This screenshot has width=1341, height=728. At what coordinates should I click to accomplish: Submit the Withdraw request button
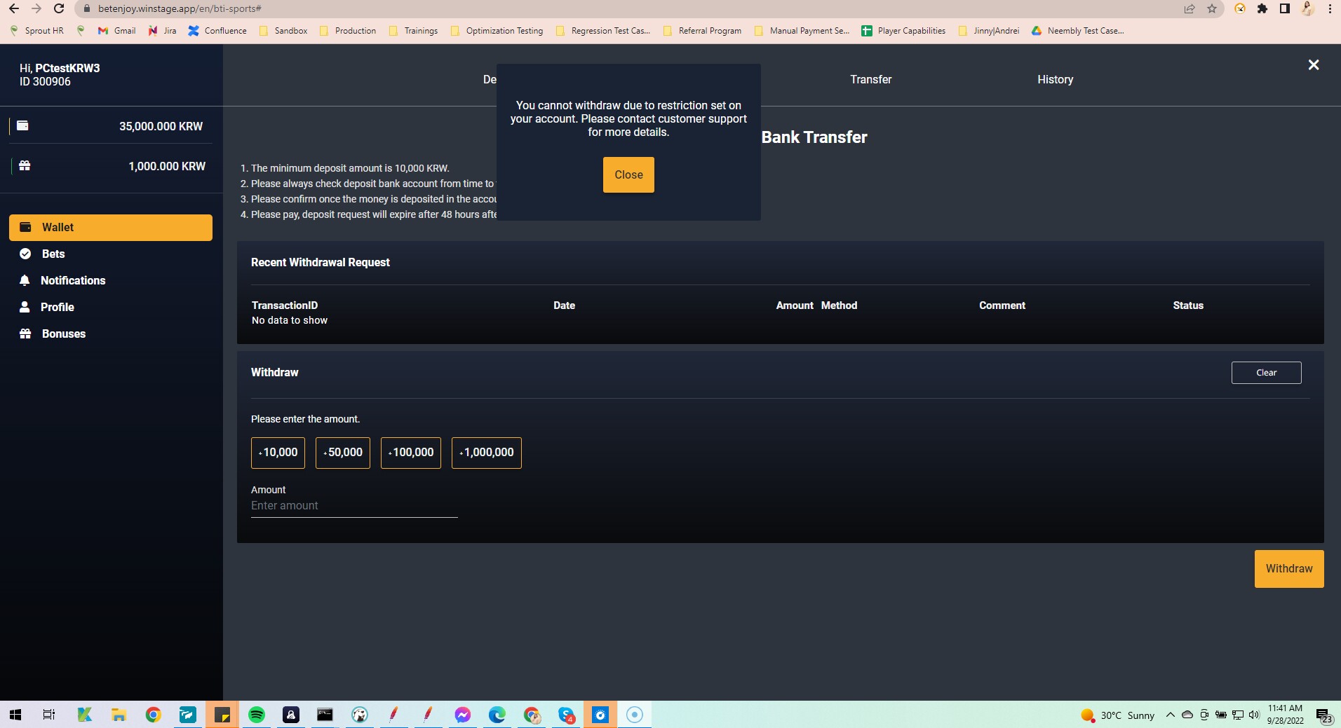tap(1288, 568)
